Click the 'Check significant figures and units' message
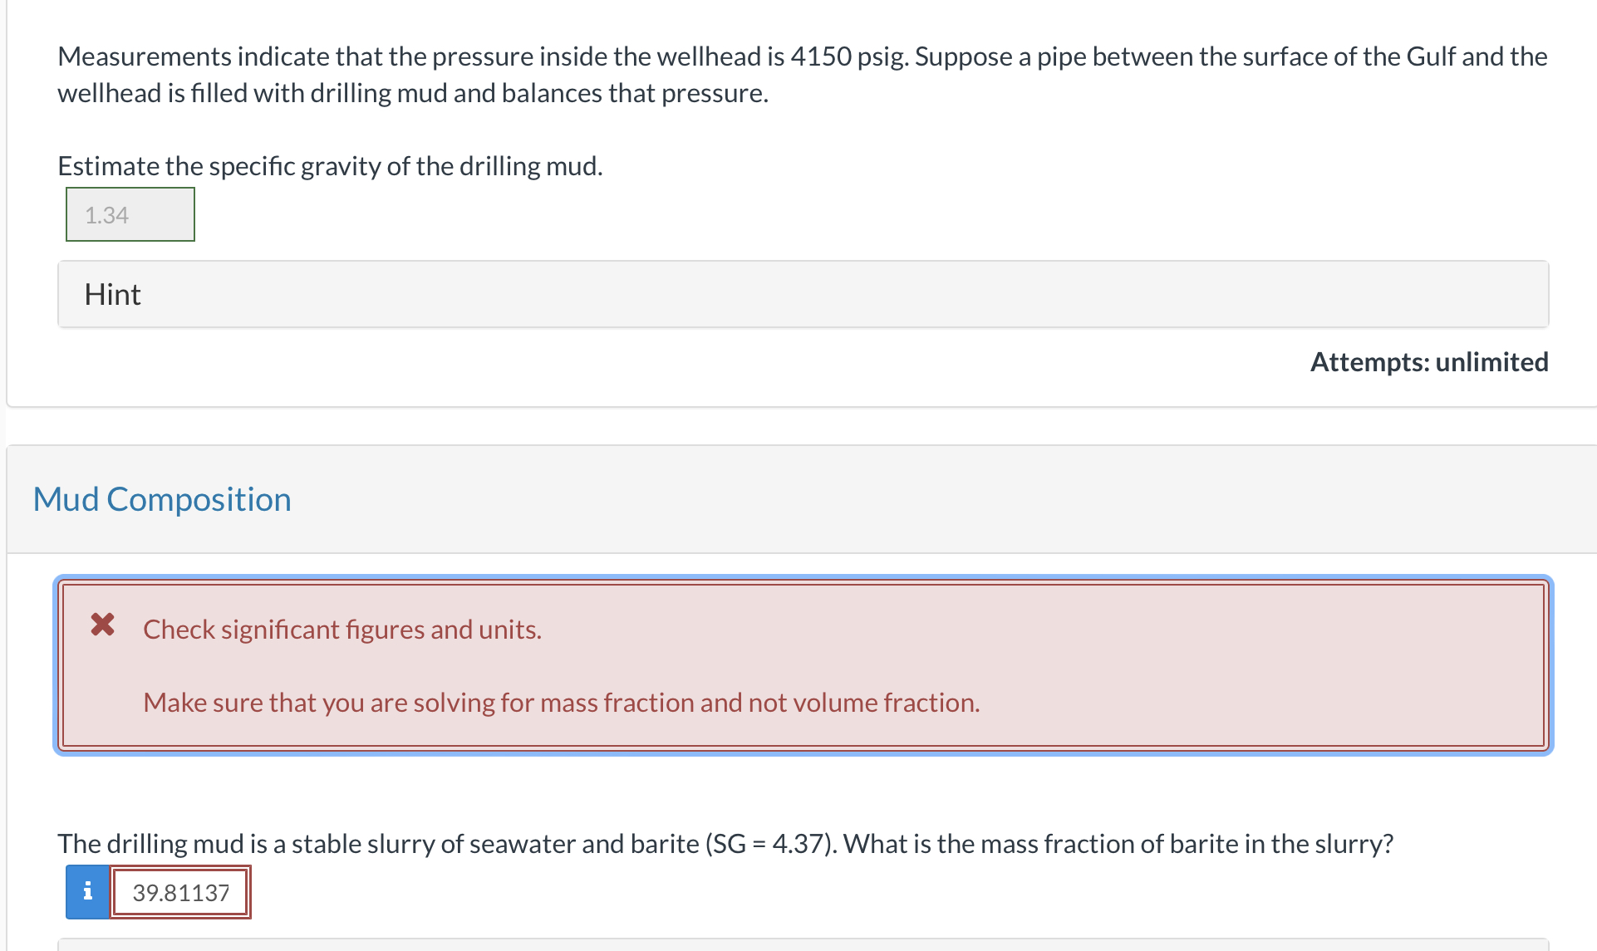Viewport: 1597px width, 951px height. coord(342,630)
